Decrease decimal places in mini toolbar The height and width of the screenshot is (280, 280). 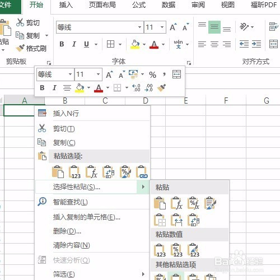(149, 88)
